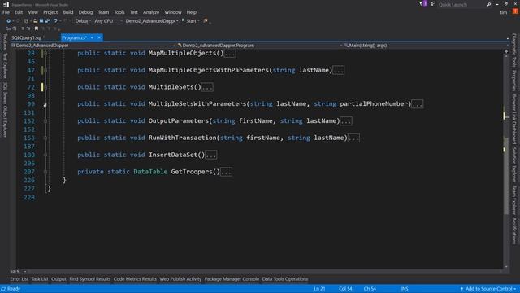Open the Main(string[] args) member dropdown

[x=426, y=46]
